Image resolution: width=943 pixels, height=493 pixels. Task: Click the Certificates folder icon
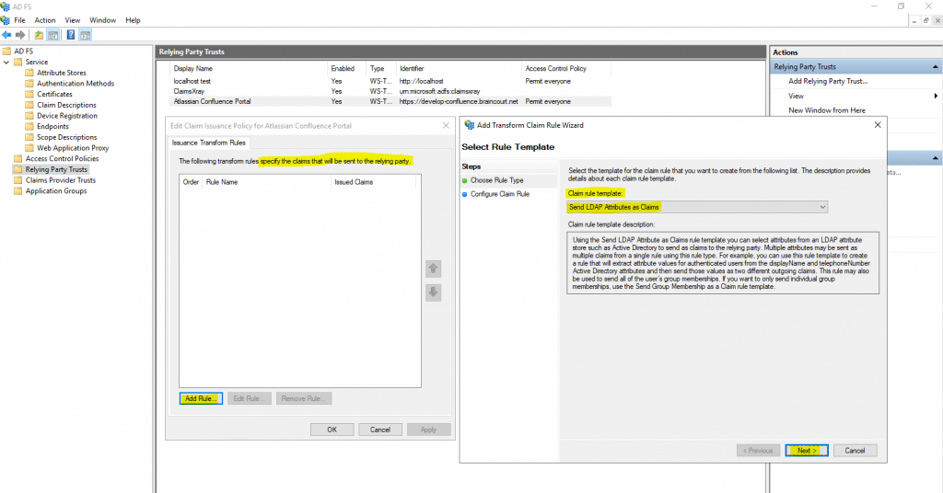point(29,94)
